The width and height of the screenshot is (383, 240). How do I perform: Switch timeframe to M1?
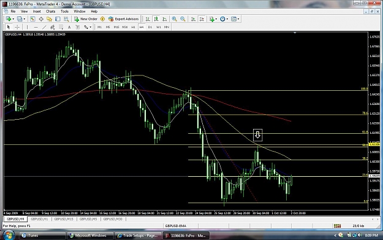coord(99,27)
